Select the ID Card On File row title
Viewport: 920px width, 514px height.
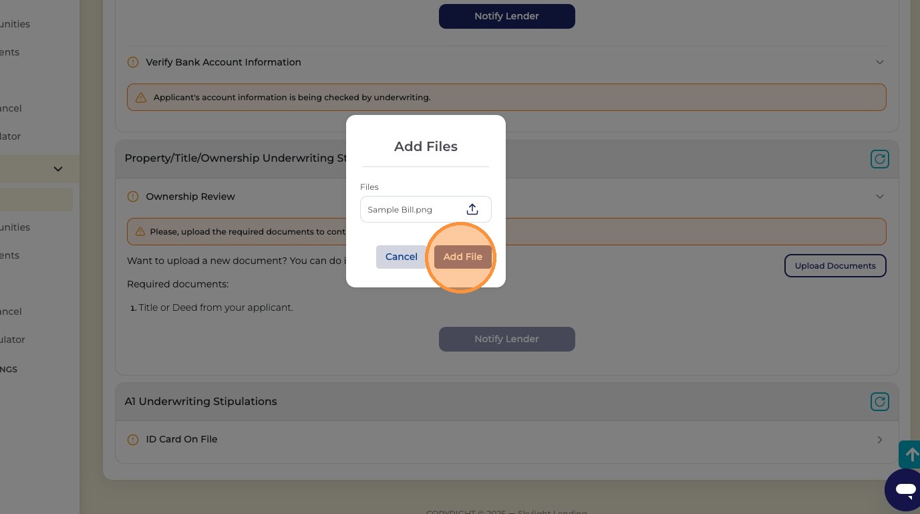pos(182,439)
